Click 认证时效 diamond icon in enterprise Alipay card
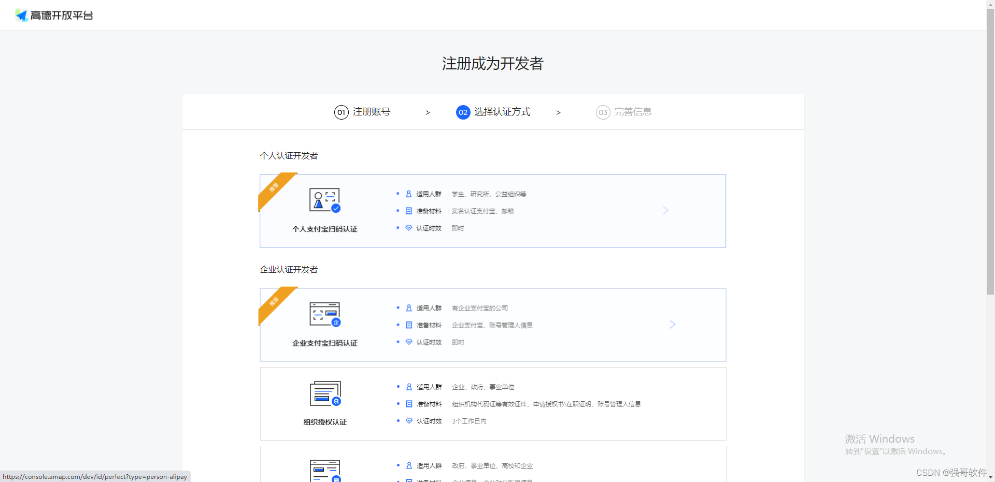Screen dimensions: 995x482 (x=409, y=342)
